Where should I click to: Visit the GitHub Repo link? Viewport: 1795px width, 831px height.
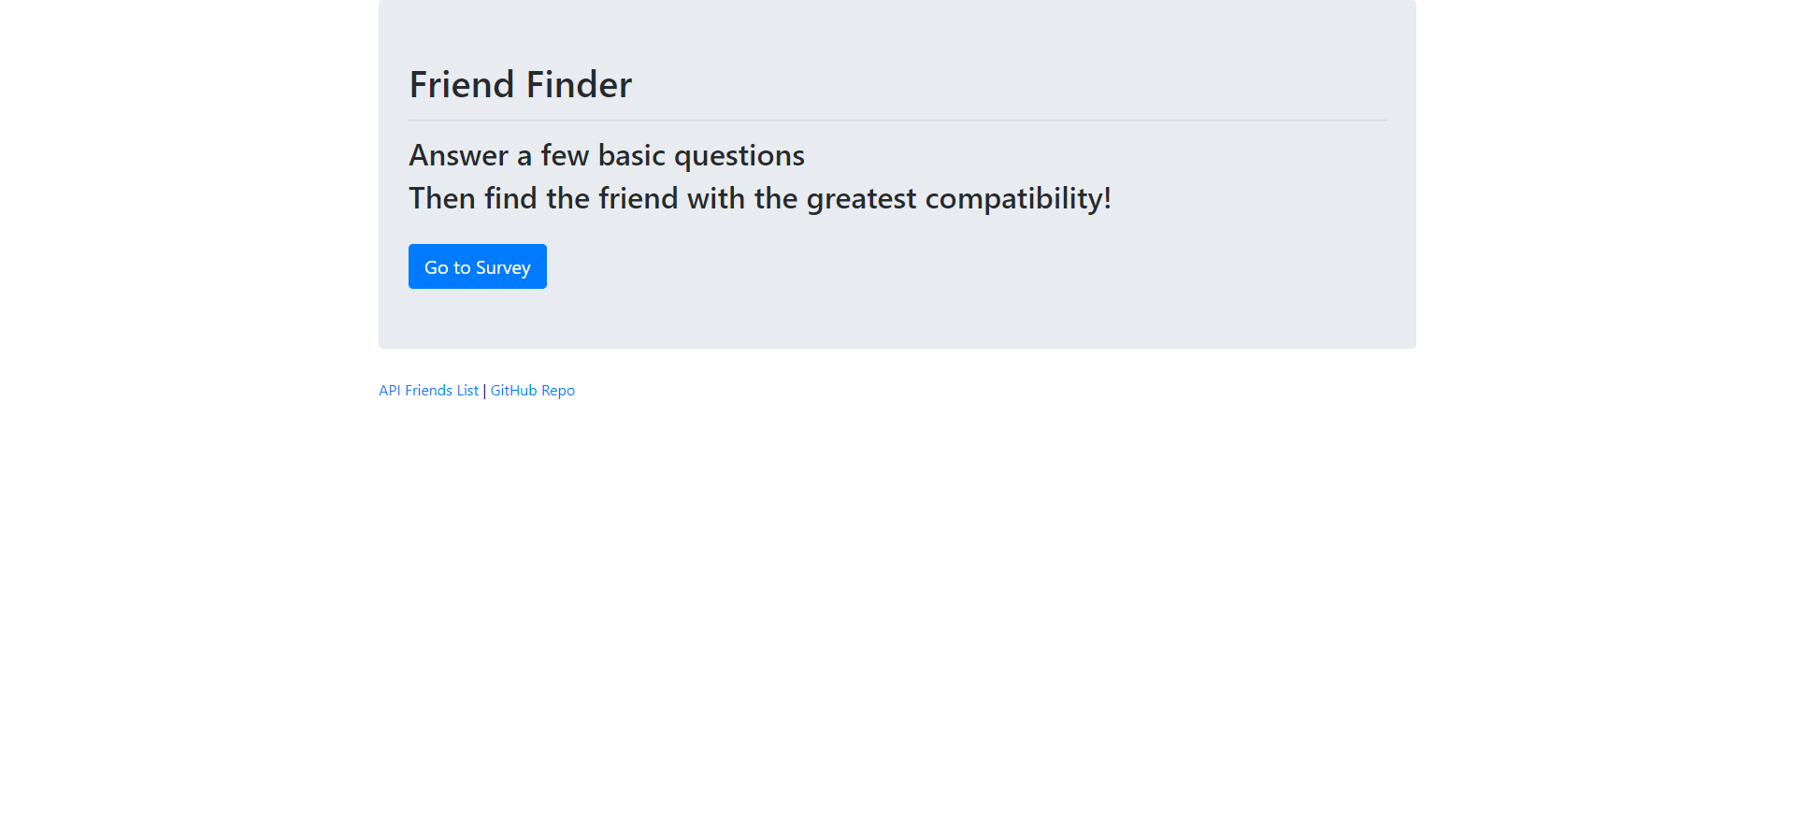point(533,391)
